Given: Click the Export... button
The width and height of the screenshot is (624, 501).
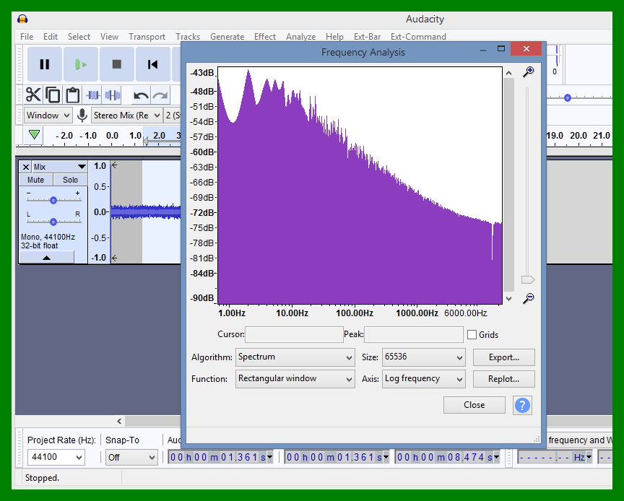Looking at the screenshot, I should pos(504,357).
